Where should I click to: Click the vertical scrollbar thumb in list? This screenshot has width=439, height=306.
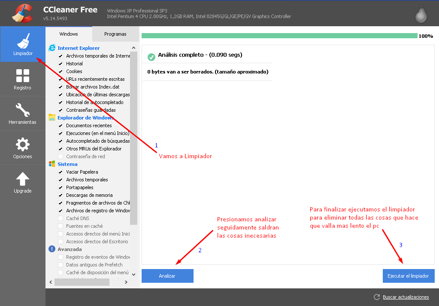click(x=133, y=138)
